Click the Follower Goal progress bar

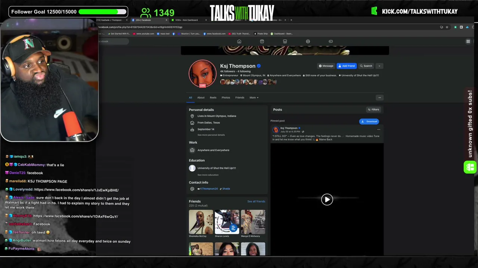(103, 12)
